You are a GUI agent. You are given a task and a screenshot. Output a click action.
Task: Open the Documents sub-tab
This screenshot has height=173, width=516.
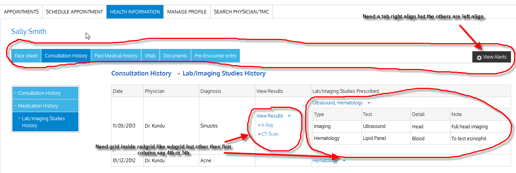click(175, 55)
